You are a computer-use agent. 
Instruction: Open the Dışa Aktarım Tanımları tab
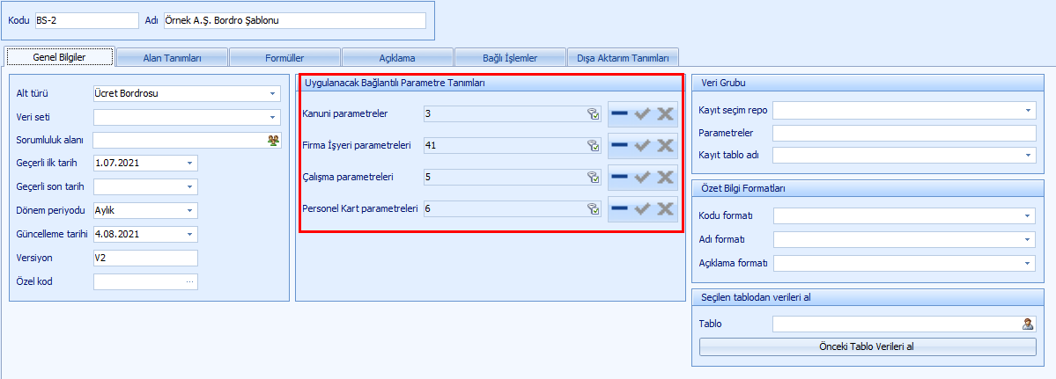point(623,58)
